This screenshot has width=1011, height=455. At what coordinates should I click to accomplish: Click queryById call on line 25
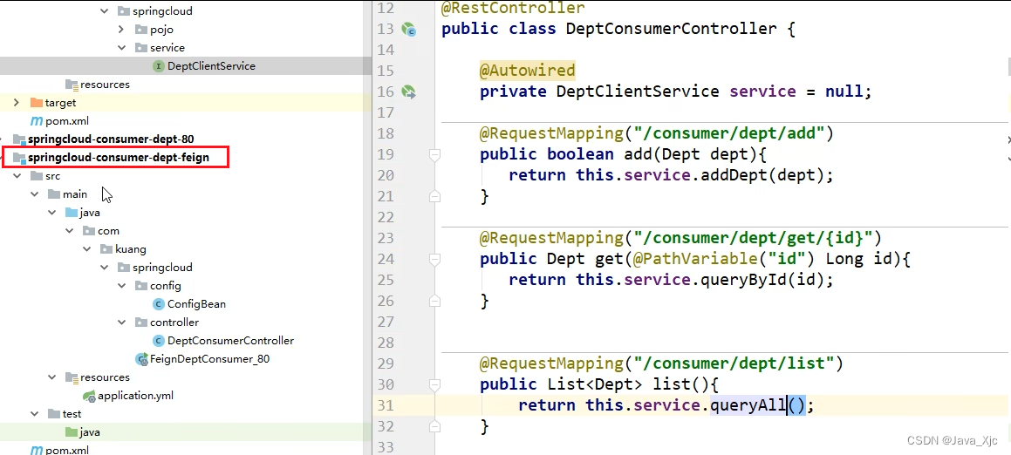point(744,280)
